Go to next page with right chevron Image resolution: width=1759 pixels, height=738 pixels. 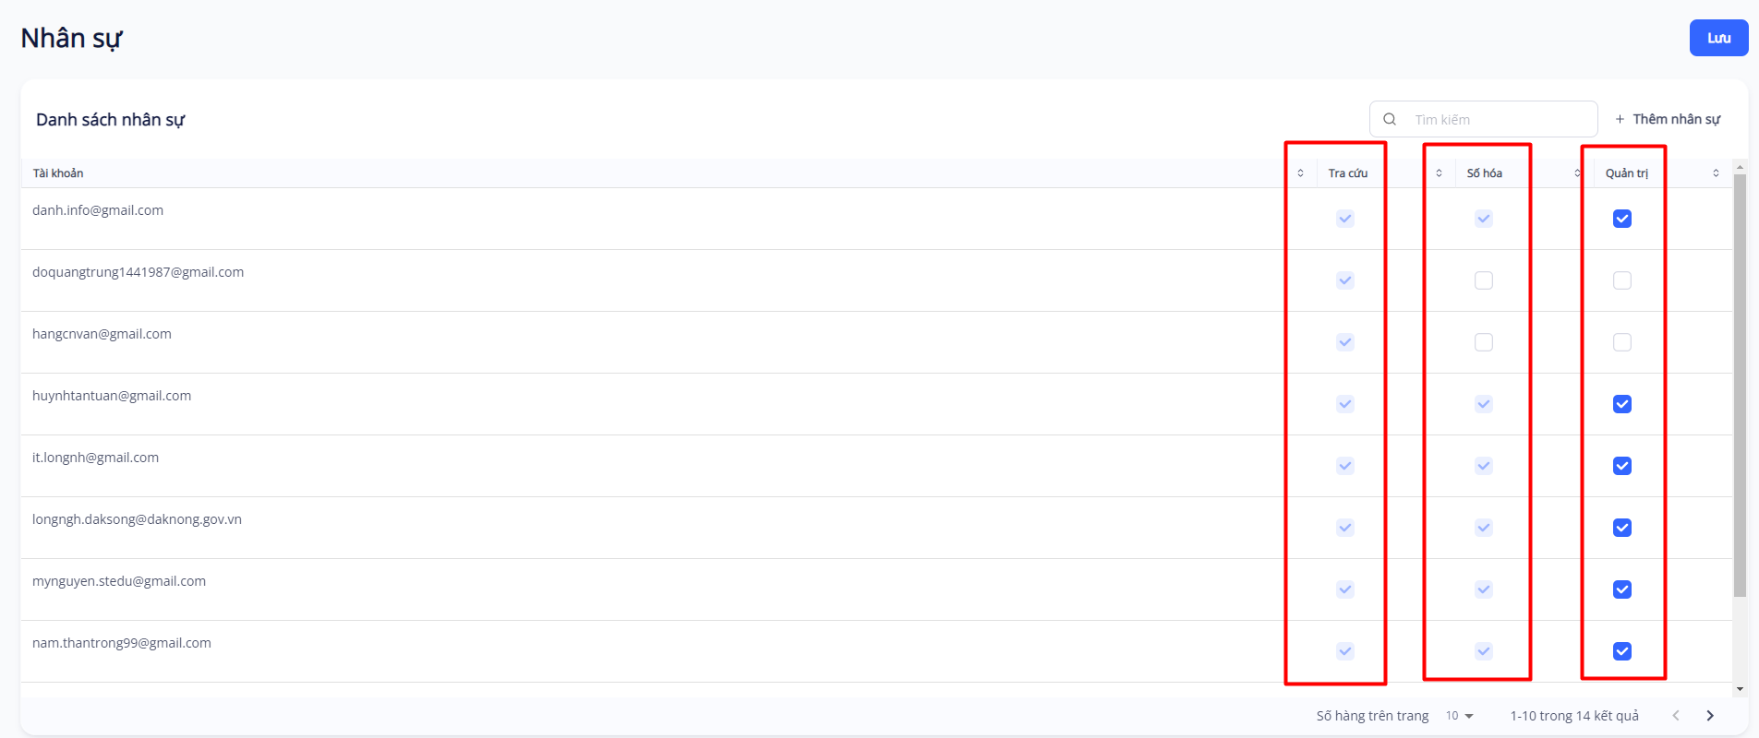click(x=1710, y=716)
